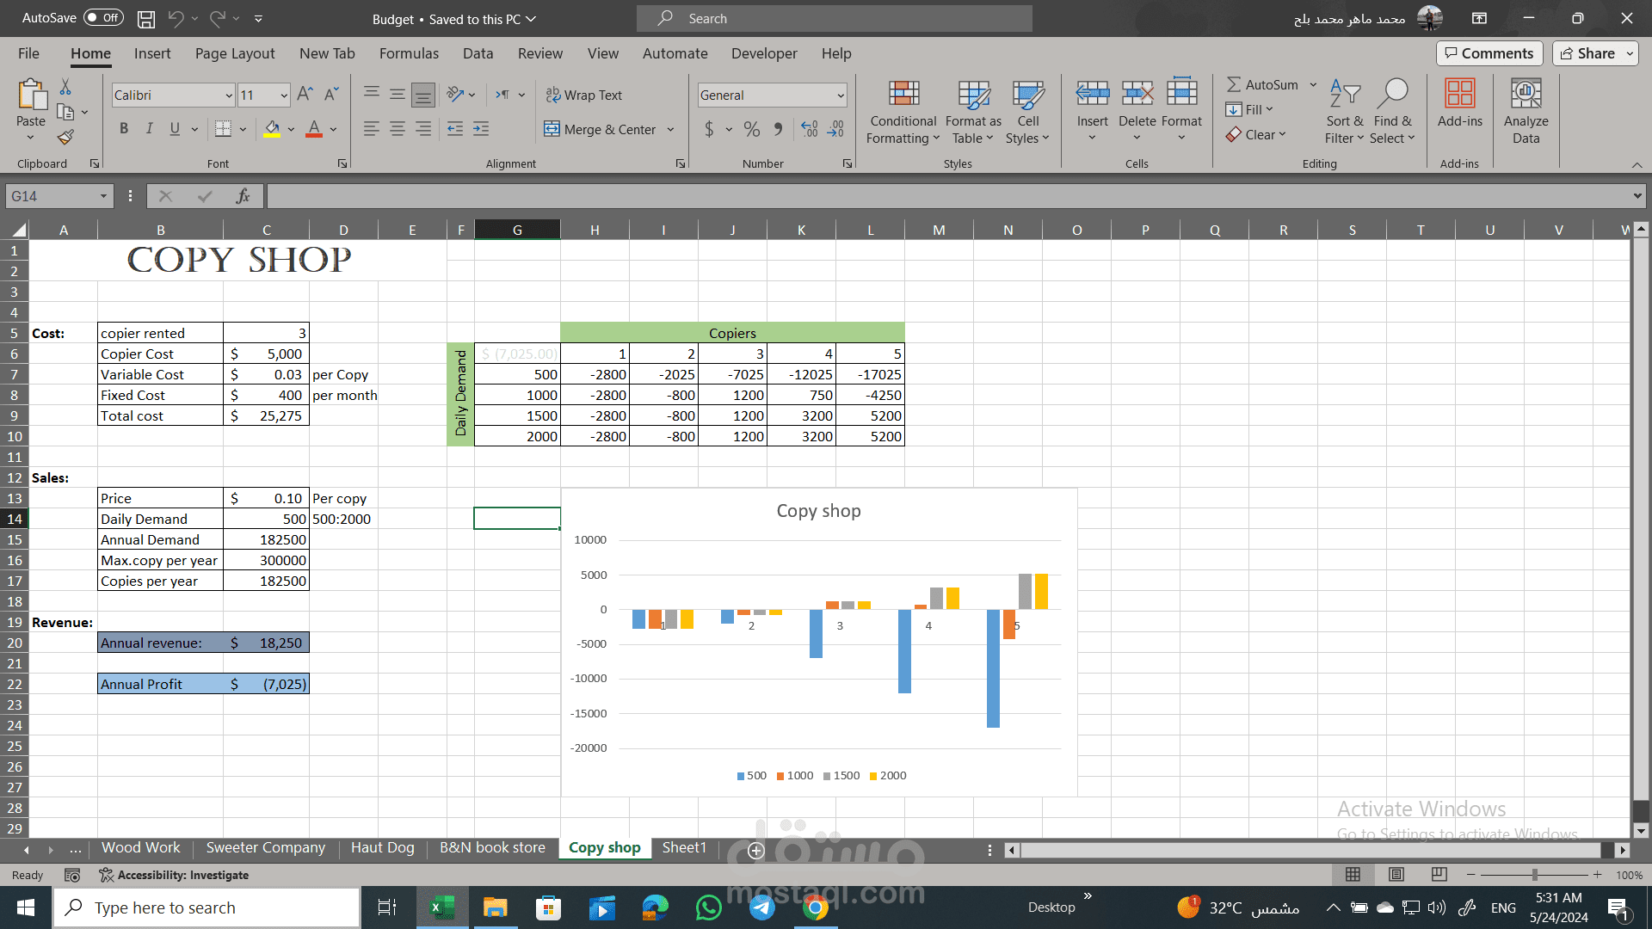Click the Share button
Image resolution: width=1652 pixels, height=929 pixels.
click(x=1587, y=53)
